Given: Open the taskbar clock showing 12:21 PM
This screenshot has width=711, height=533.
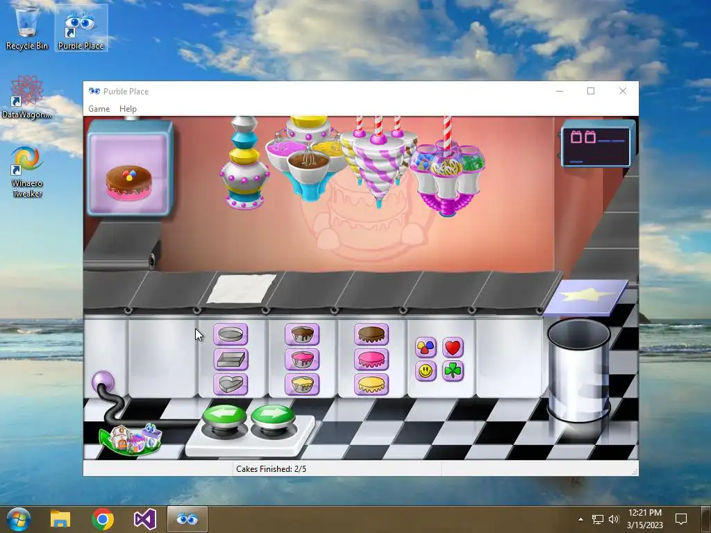Looking at the screenshot, I should click(645, 519).
